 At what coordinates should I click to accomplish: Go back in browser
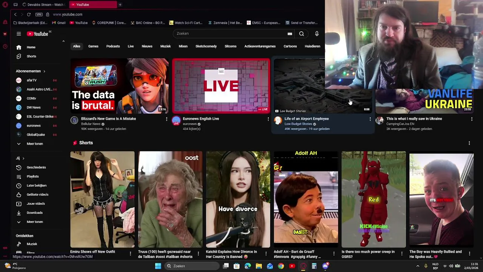click(15, 14)
